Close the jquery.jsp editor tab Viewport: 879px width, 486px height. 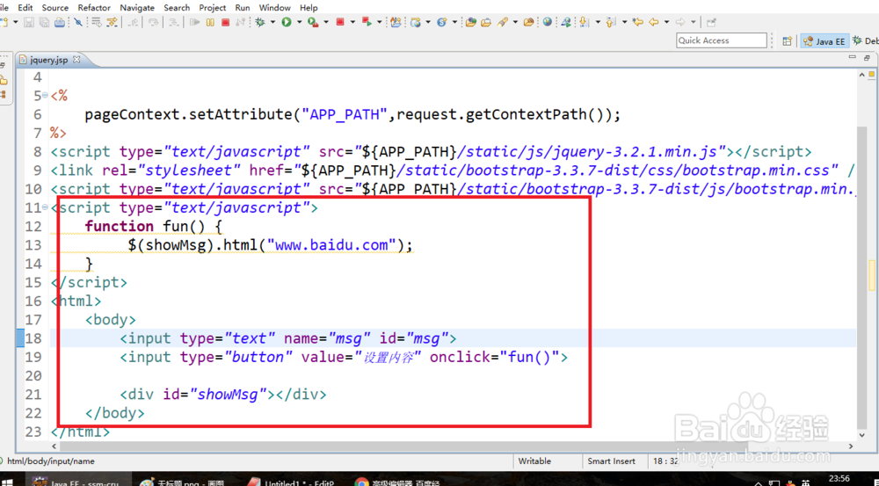point(76,59)
